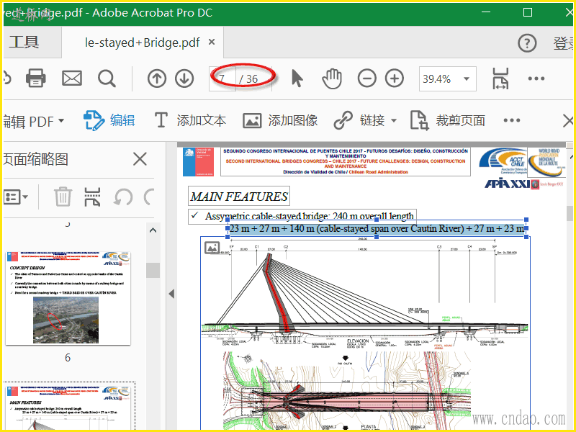Screen dimensions: 576x432
Task: Expand the 链接 dropdown arrow
Action: tap(394, 120)
